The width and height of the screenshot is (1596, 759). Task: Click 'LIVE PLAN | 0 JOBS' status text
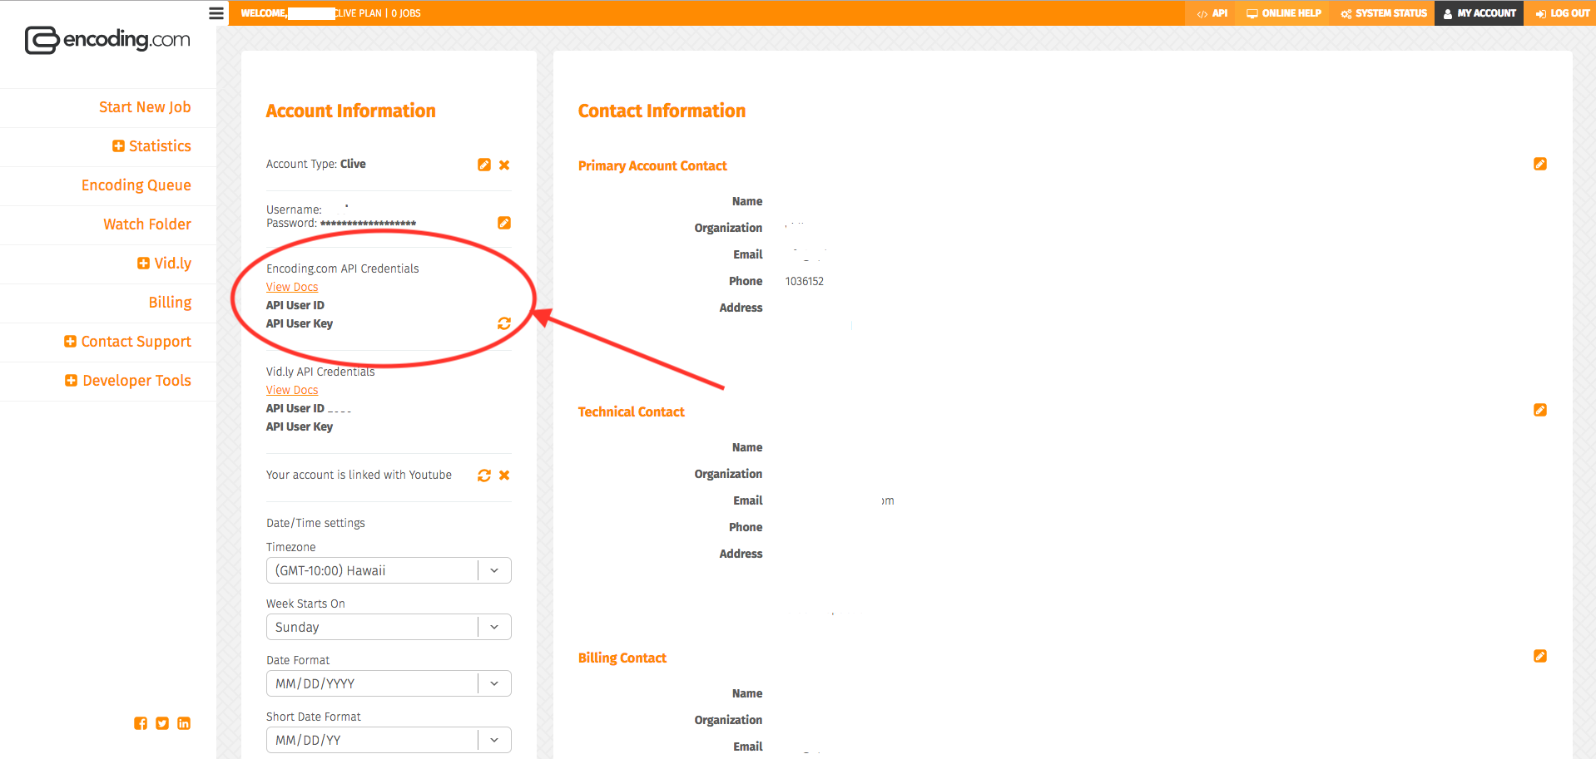click(x=378, y=13)
